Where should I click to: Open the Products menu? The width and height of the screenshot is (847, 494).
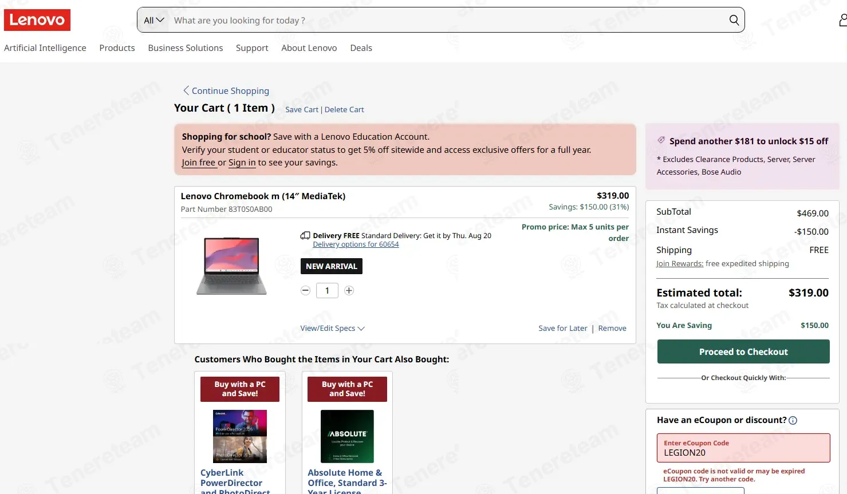[117, 48]
